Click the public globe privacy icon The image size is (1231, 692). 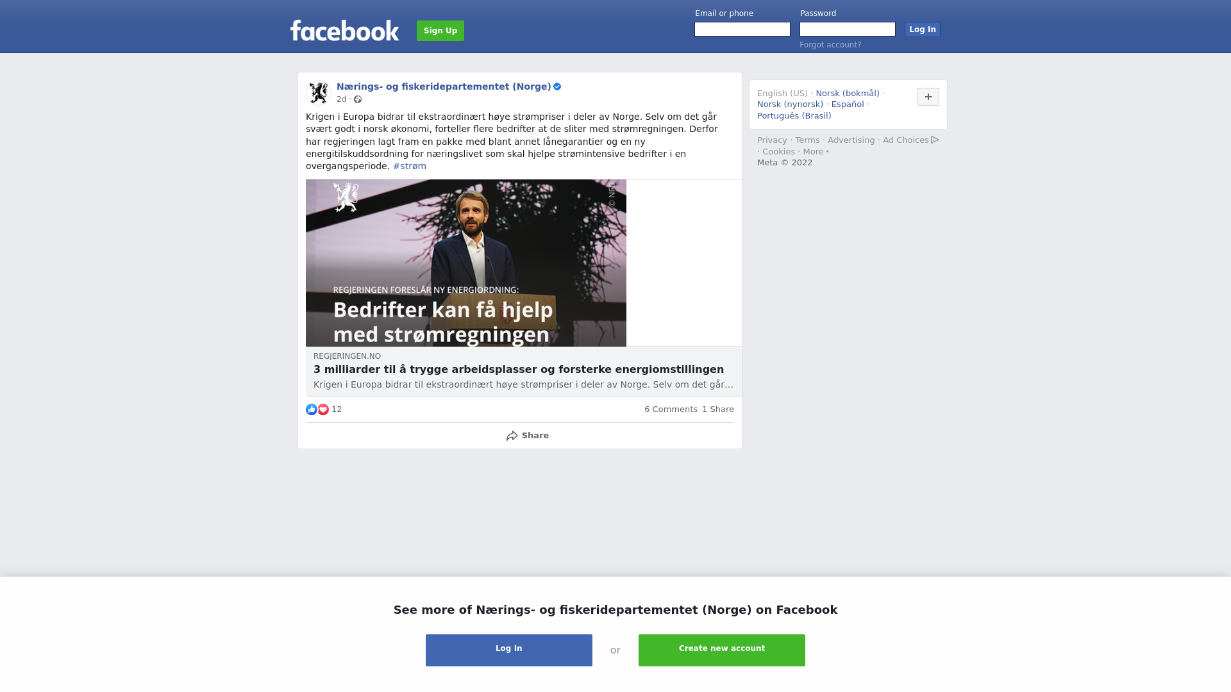(x=358, y=99)
